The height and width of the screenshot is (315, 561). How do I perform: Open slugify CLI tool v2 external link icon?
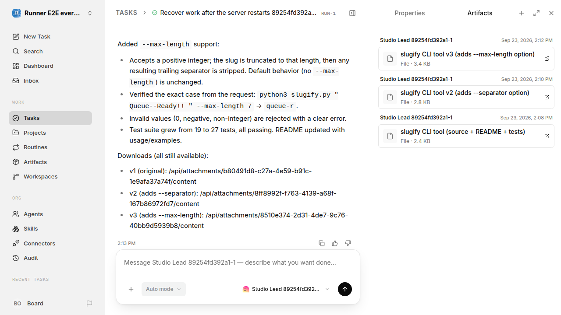point(547,97)
